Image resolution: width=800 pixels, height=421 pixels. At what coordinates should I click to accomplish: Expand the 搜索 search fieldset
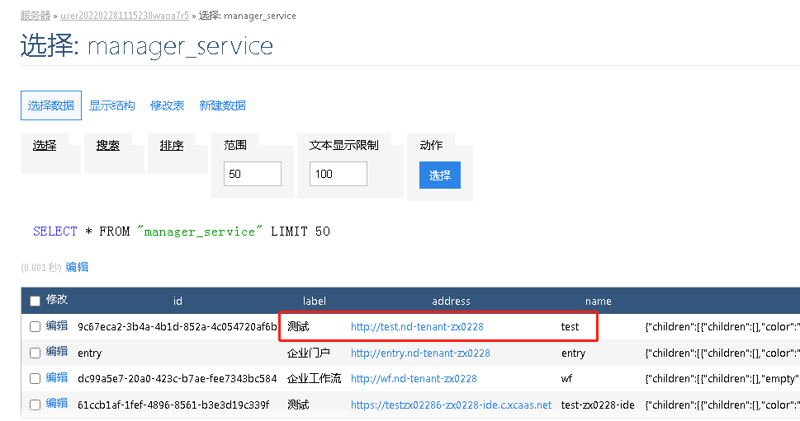[x=107, y=145]
